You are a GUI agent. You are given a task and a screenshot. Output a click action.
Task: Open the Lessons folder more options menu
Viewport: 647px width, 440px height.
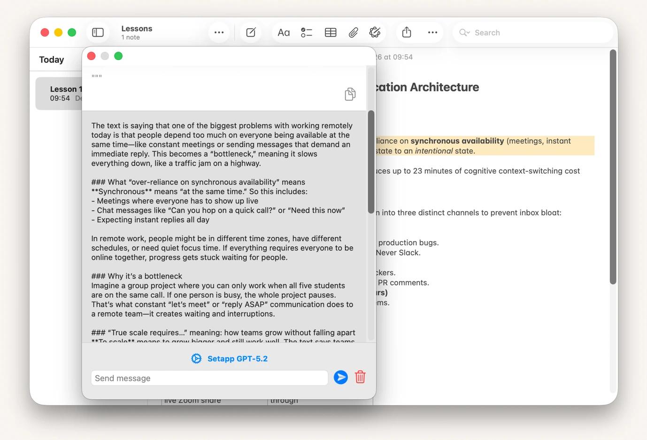[x=219, y=32]
